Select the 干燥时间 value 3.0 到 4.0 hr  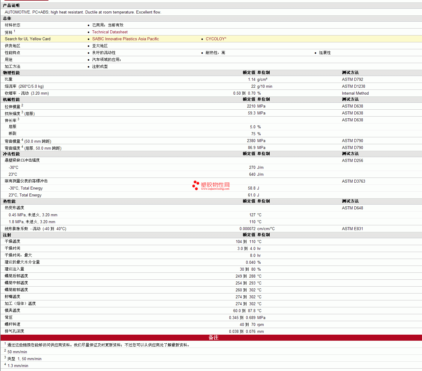pos(249,248)
